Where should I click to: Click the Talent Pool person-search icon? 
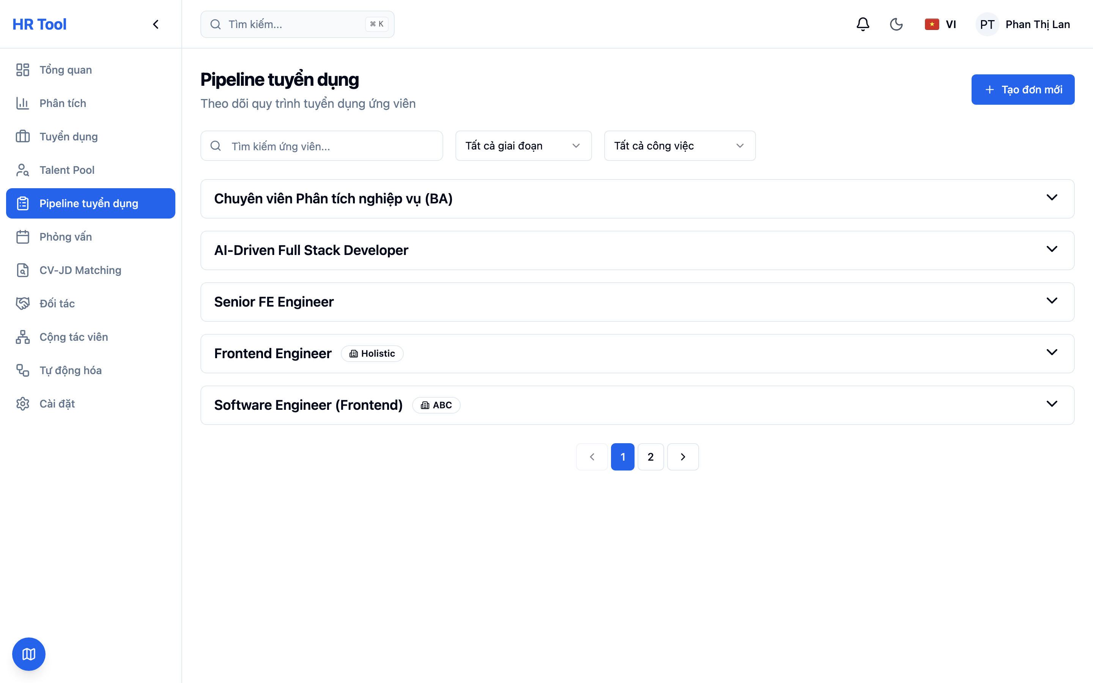[x=23, y=170]
